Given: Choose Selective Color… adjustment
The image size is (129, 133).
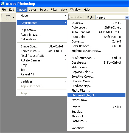Looking at the screenshot, I should tap(96, 77).
